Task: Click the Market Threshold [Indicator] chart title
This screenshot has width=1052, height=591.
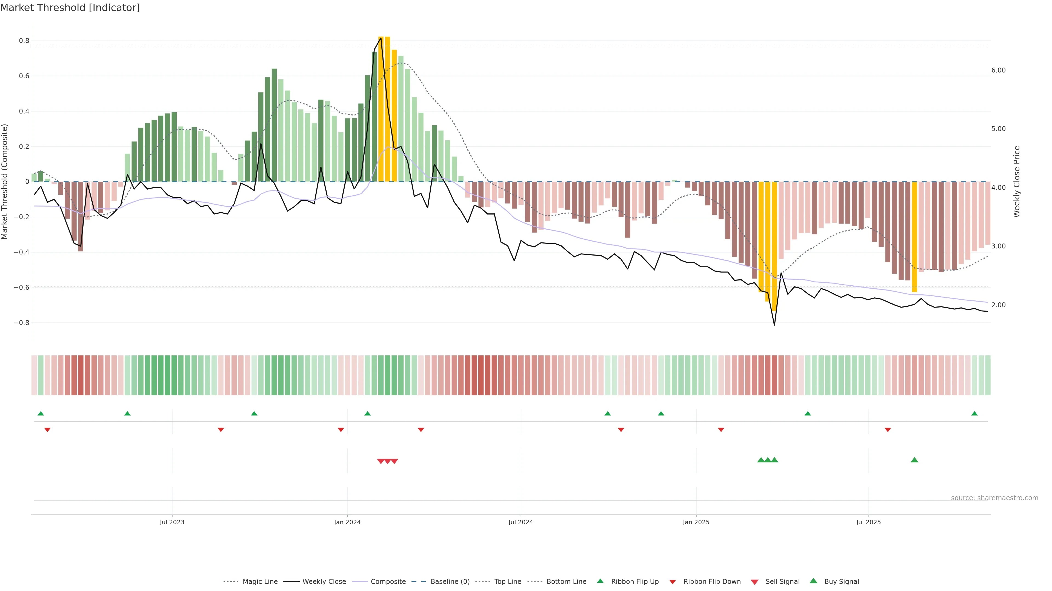Action: tap(70, 8)
